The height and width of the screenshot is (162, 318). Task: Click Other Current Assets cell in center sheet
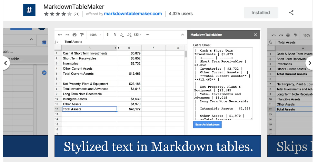click(x=89, y=69)
